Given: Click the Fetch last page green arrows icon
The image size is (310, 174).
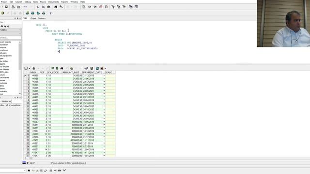Looking at the screenshot, I should coord(57,68).
